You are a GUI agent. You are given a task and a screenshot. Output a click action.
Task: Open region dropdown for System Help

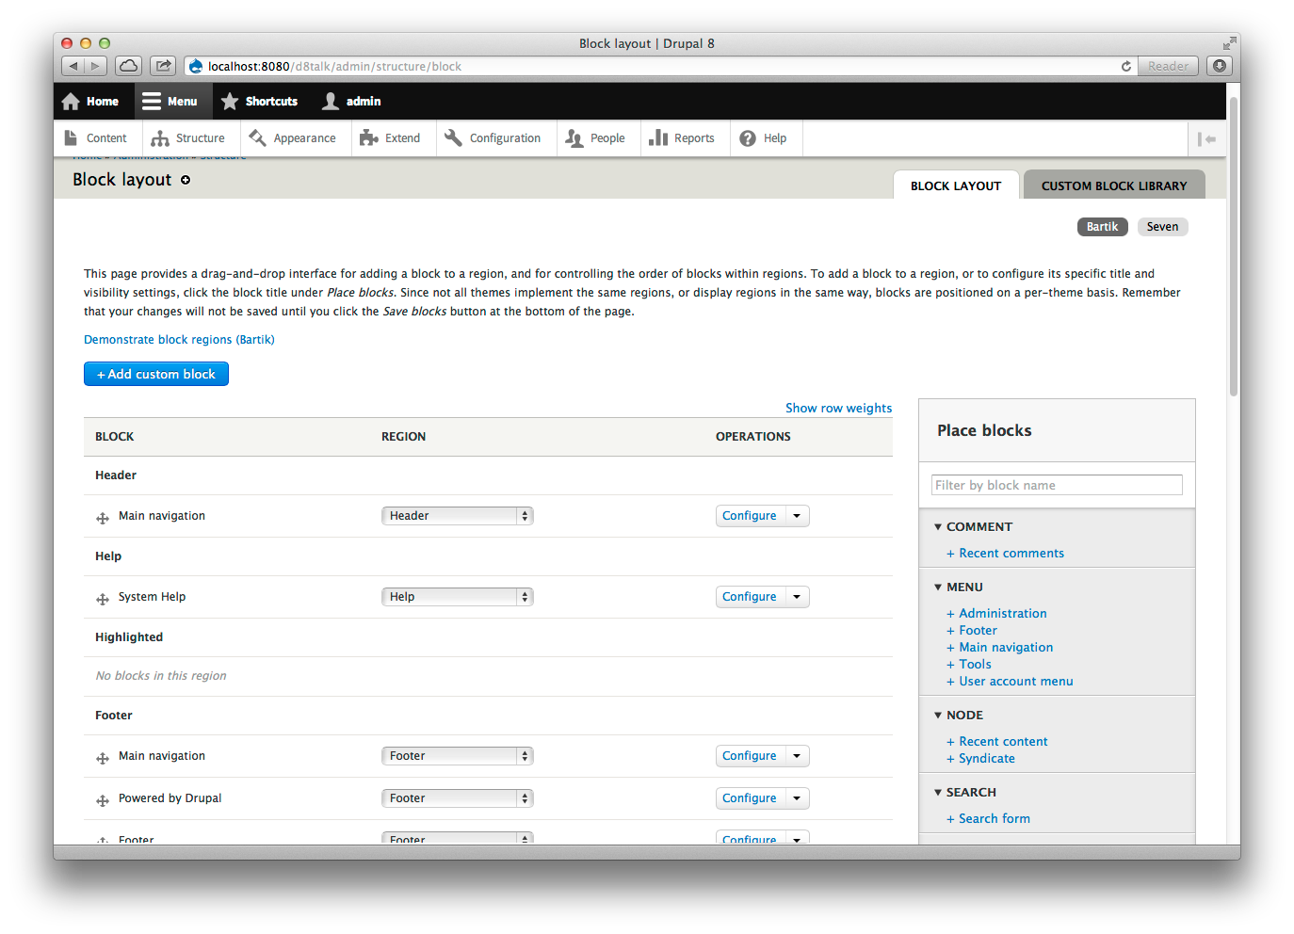(457, 597)
